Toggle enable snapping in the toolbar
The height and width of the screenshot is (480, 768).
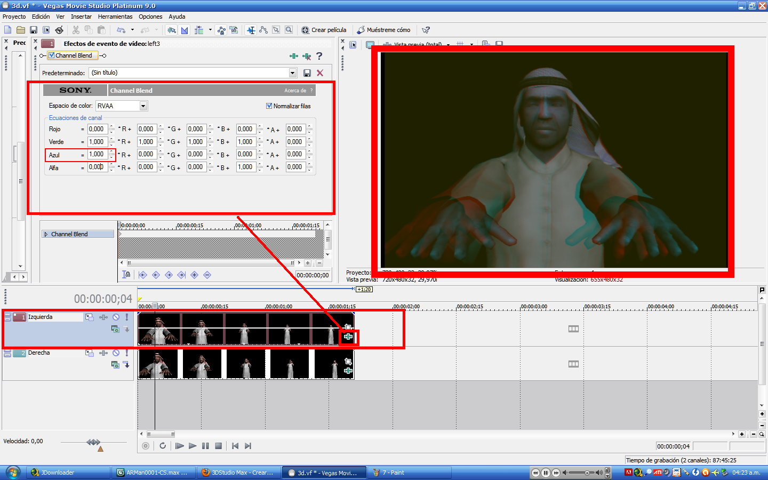pyautogui.click(x=171, y=30)
